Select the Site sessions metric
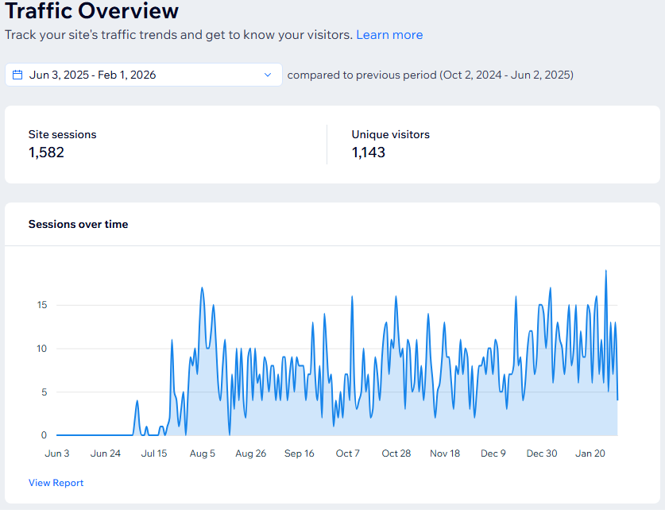The height and width of the screenshot is (521, 665). [62, 134]
